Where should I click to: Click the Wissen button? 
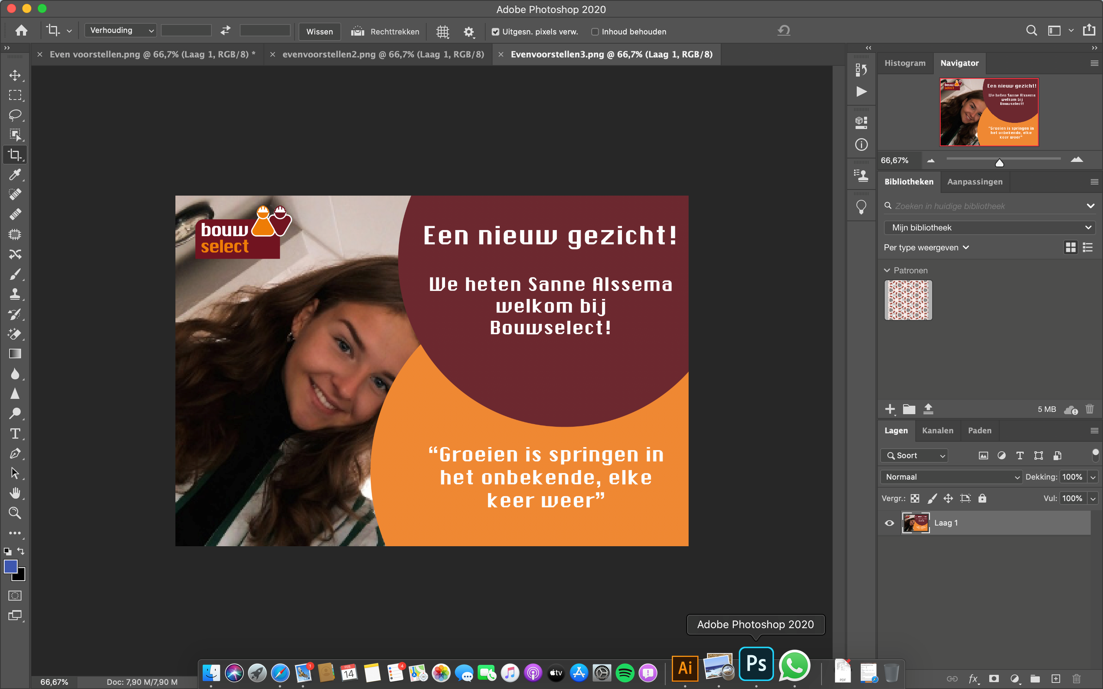tap(319, 31)
